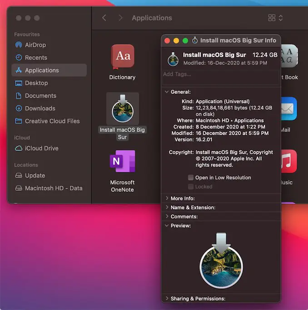This screenshot has width=308, height=310.
Task: Switch Finder to icon grid view
Action: 272,18
